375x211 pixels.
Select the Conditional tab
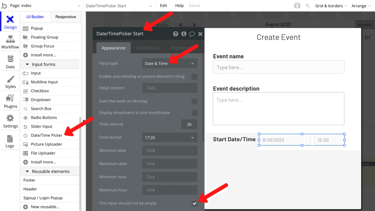(x=148, y=48)
